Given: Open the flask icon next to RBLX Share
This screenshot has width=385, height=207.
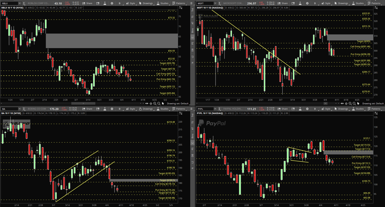Looking at the screenshot, I should point(105,3).
